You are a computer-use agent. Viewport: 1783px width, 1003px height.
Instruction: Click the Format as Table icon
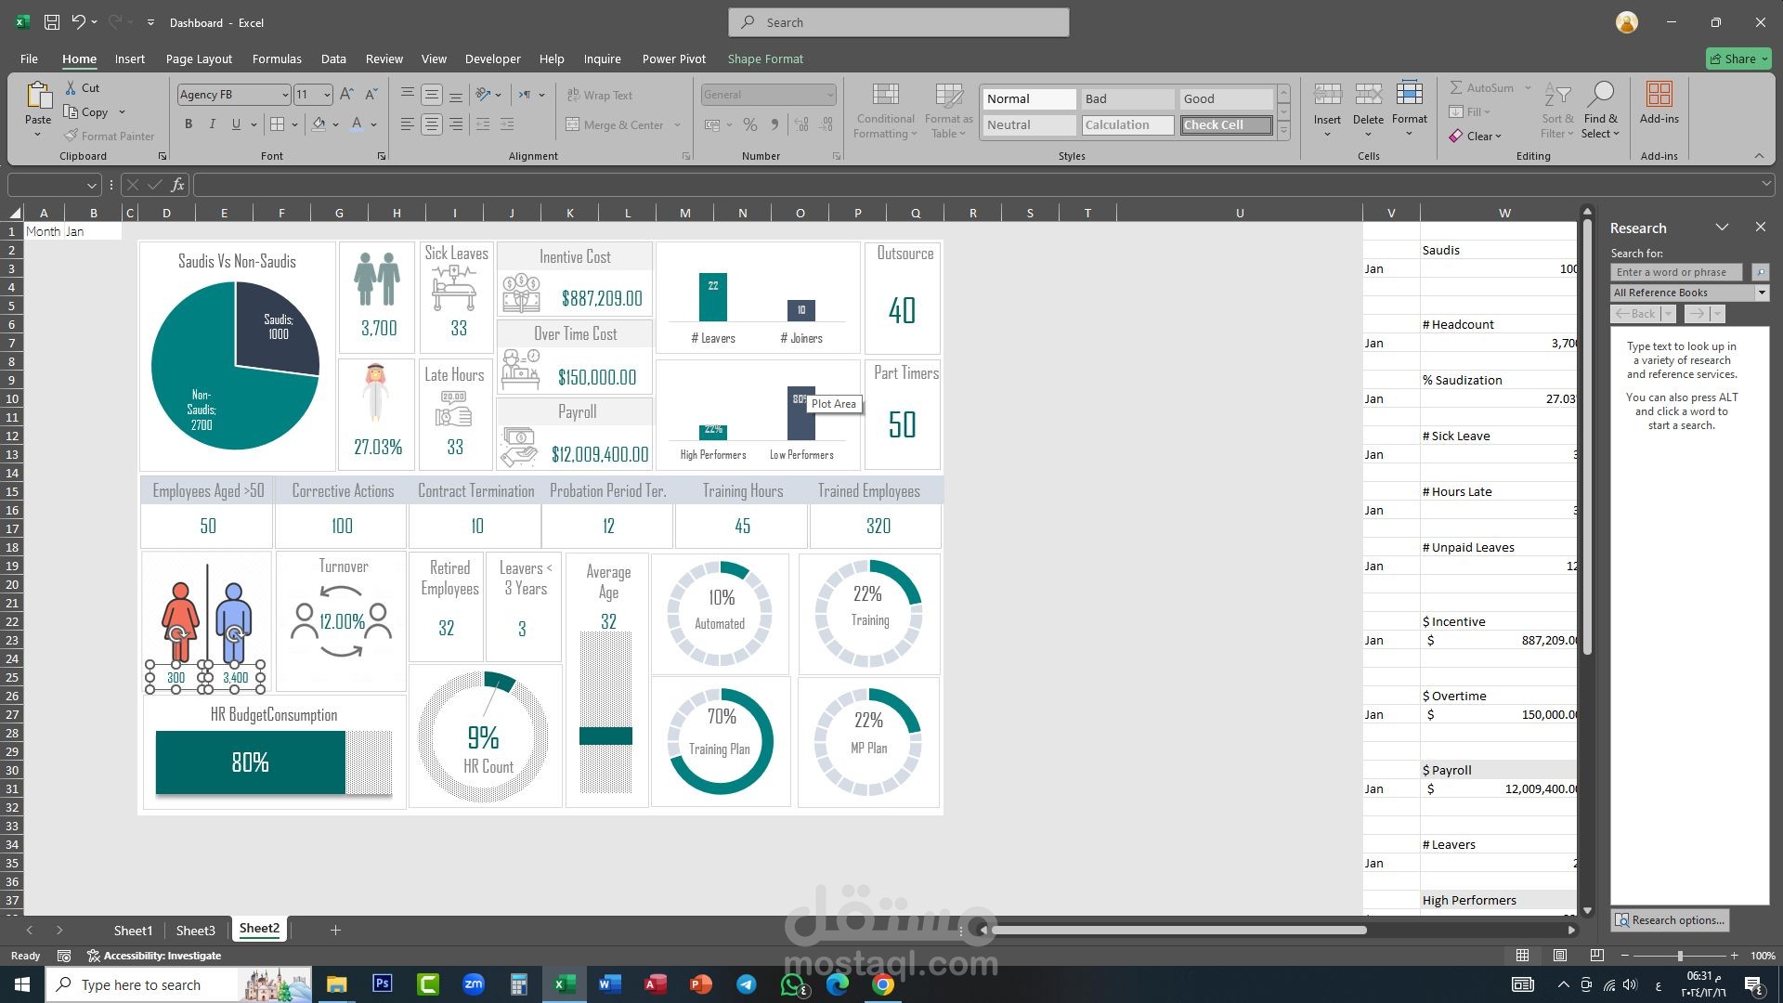coord(948,94)
